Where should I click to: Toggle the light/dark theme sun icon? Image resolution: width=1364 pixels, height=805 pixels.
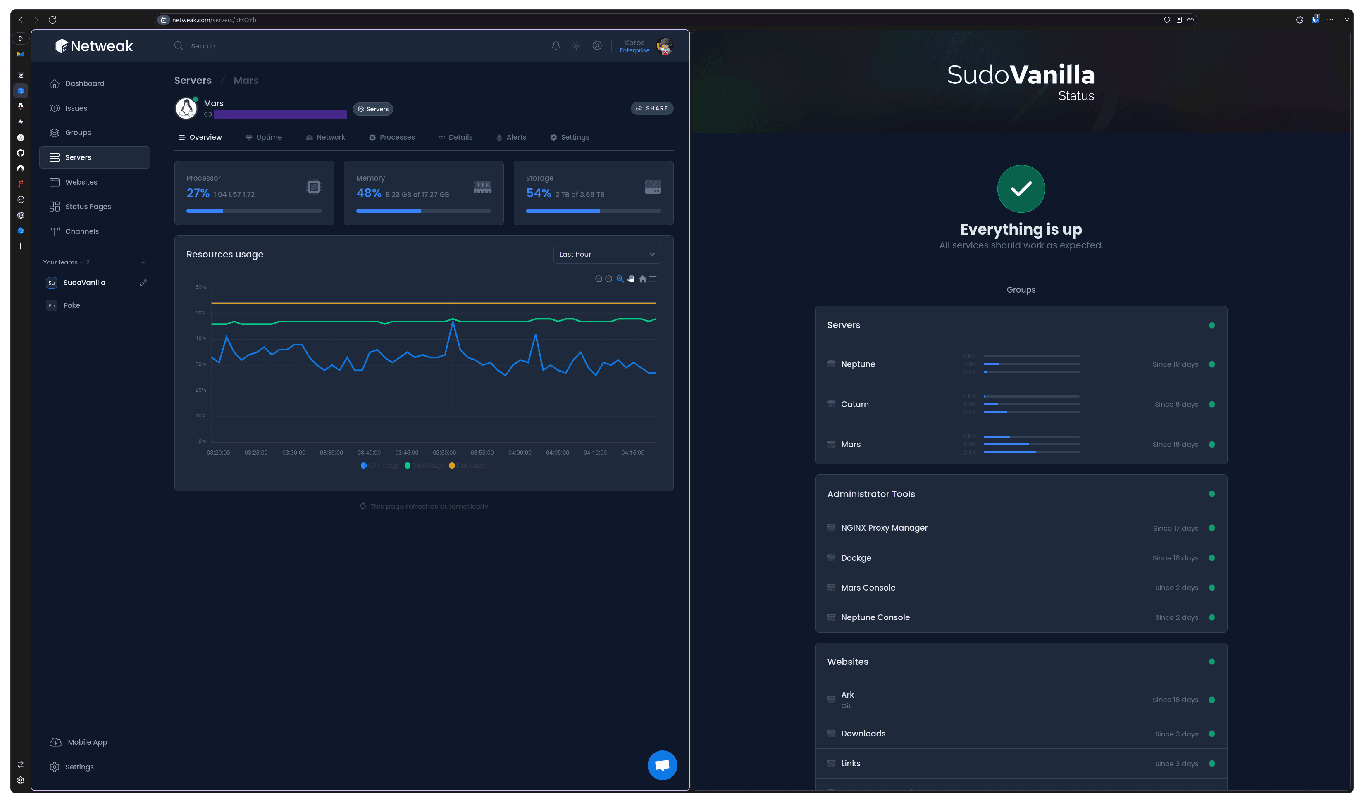click(x=576, y=45)
